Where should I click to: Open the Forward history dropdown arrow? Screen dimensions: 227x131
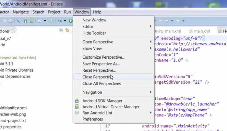point(183,21)
